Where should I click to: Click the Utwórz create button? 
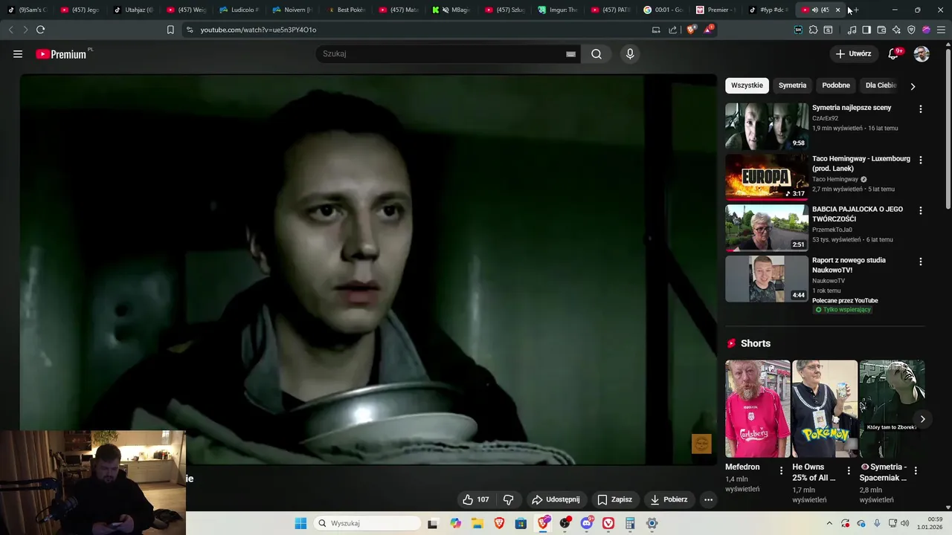[854, 53]
